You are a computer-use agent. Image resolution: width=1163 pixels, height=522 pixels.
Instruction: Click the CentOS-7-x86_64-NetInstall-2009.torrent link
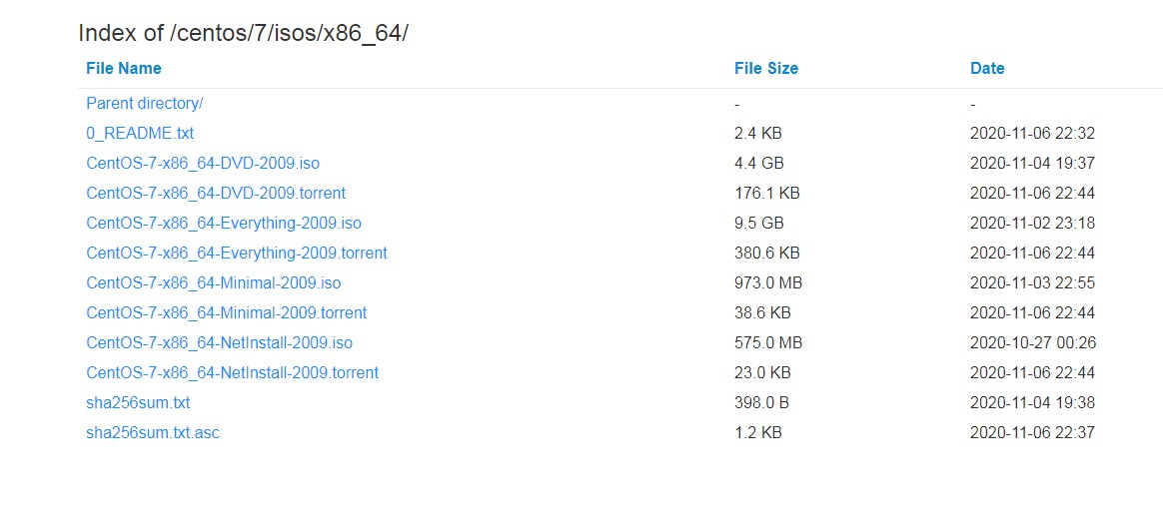pos(232,372)
